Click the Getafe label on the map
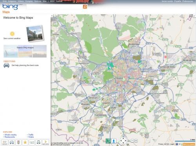The width and height of the screenshot is (196, 146). [x=113, y=108]
